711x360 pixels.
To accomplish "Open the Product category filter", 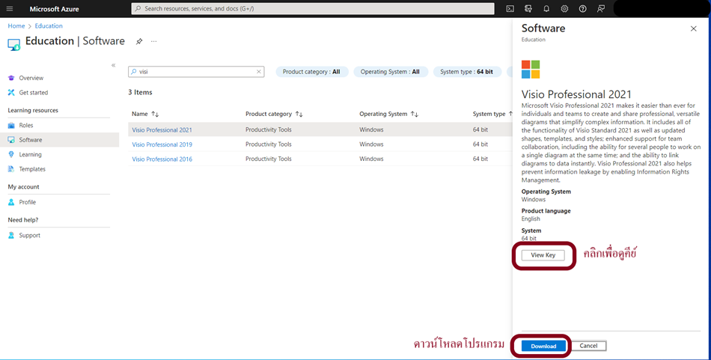I will click(311, 72).
